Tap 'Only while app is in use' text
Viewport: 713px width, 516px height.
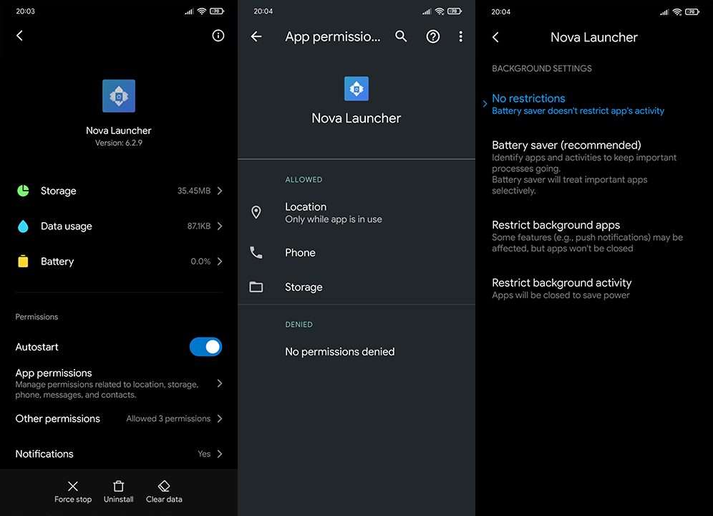[x=334, y=219]
